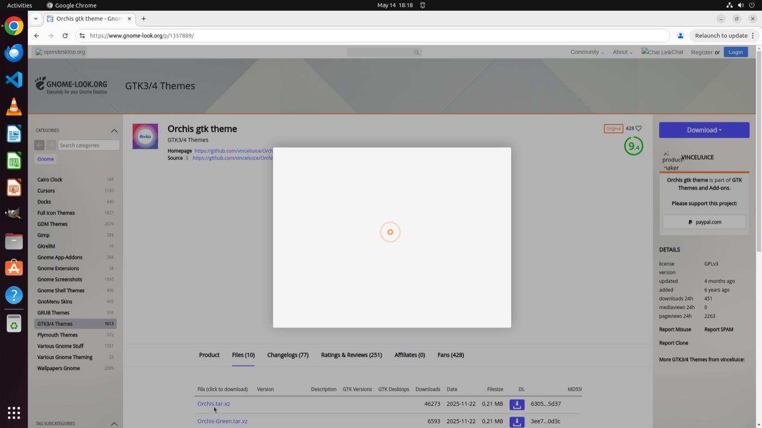Click the GNOME-LOOK.ORG logo
Image resolution: width=762 pixels, height=428 pixels.
(x=71, y=85)
